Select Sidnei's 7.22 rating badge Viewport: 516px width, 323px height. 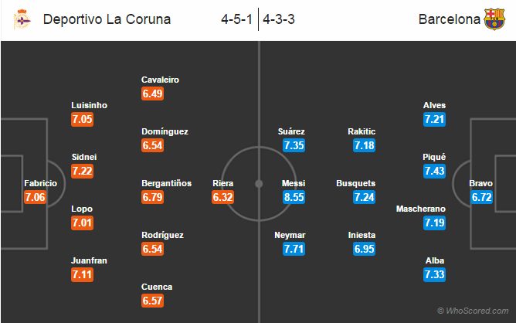[x=83, y=171]
